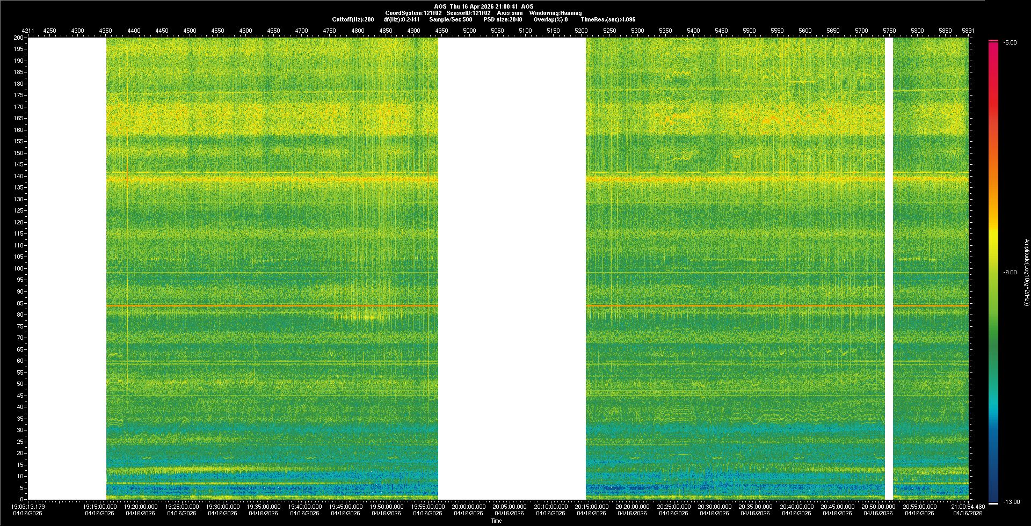Click the 5000 tick on the top axis

pyautogui.click(x=469, y=31)
